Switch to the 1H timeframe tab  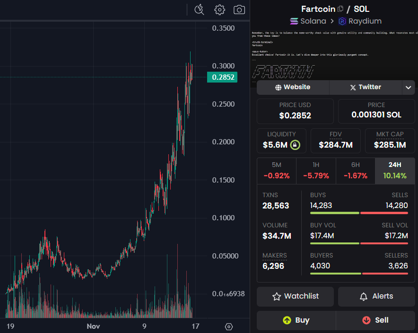316,170
